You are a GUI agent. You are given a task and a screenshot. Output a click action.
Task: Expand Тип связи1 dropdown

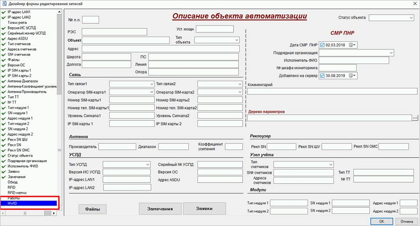tap(152, 84)
